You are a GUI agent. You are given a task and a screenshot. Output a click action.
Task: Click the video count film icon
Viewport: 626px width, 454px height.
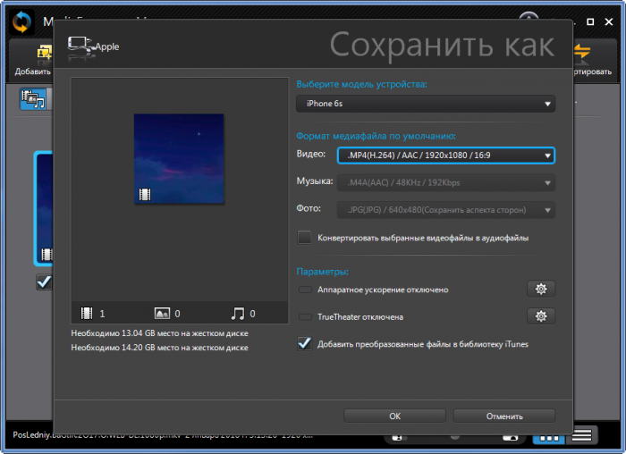click(x=87, y=314)
